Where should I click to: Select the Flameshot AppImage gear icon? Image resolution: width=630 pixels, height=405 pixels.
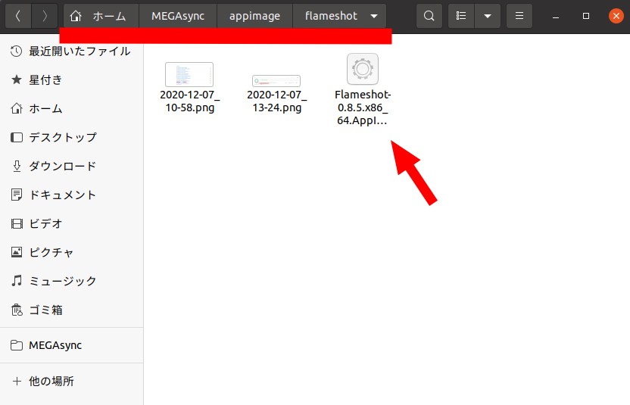click(363, 69)
